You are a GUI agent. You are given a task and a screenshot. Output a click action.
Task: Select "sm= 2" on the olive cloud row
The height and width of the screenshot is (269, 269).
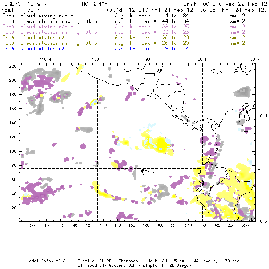click(237, 37)
